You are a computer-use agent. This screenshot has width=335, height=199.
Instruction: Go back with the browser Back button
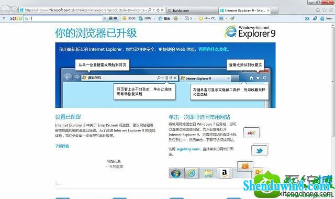coord(5,9)
